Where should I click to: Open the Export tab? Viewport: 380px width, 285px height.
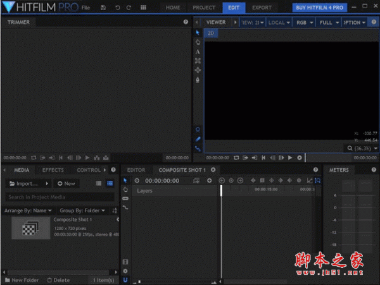pyautogui.click(x=262, y=8)
